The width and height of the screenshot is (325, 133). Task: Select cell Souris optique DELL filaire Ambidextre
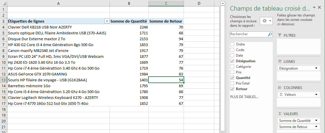pyautogui.click(x=58, y=33)
